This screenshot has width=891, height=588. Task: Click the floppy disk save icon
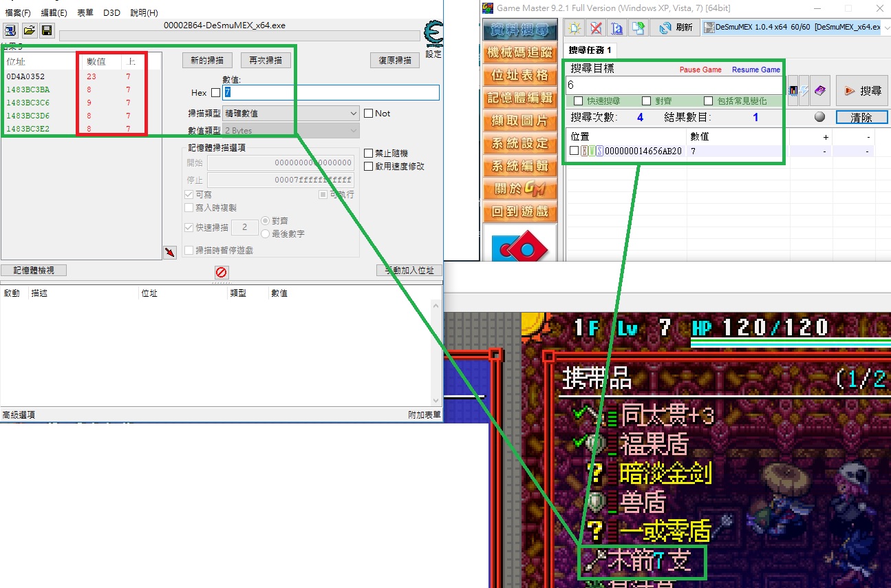[46, 30]
